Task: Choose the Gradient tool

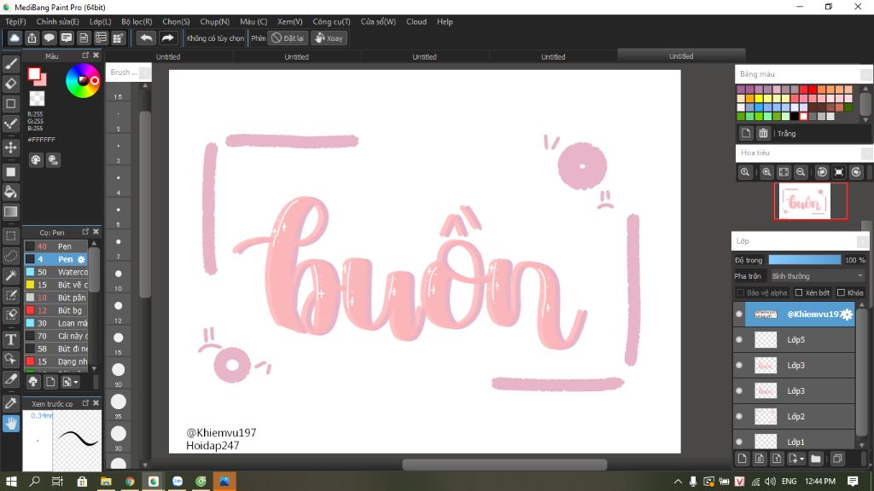Action: coord(10,211)
